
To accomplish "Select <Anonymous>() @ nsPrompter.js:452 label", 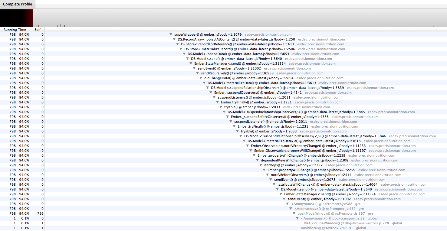I will (325, 209).
